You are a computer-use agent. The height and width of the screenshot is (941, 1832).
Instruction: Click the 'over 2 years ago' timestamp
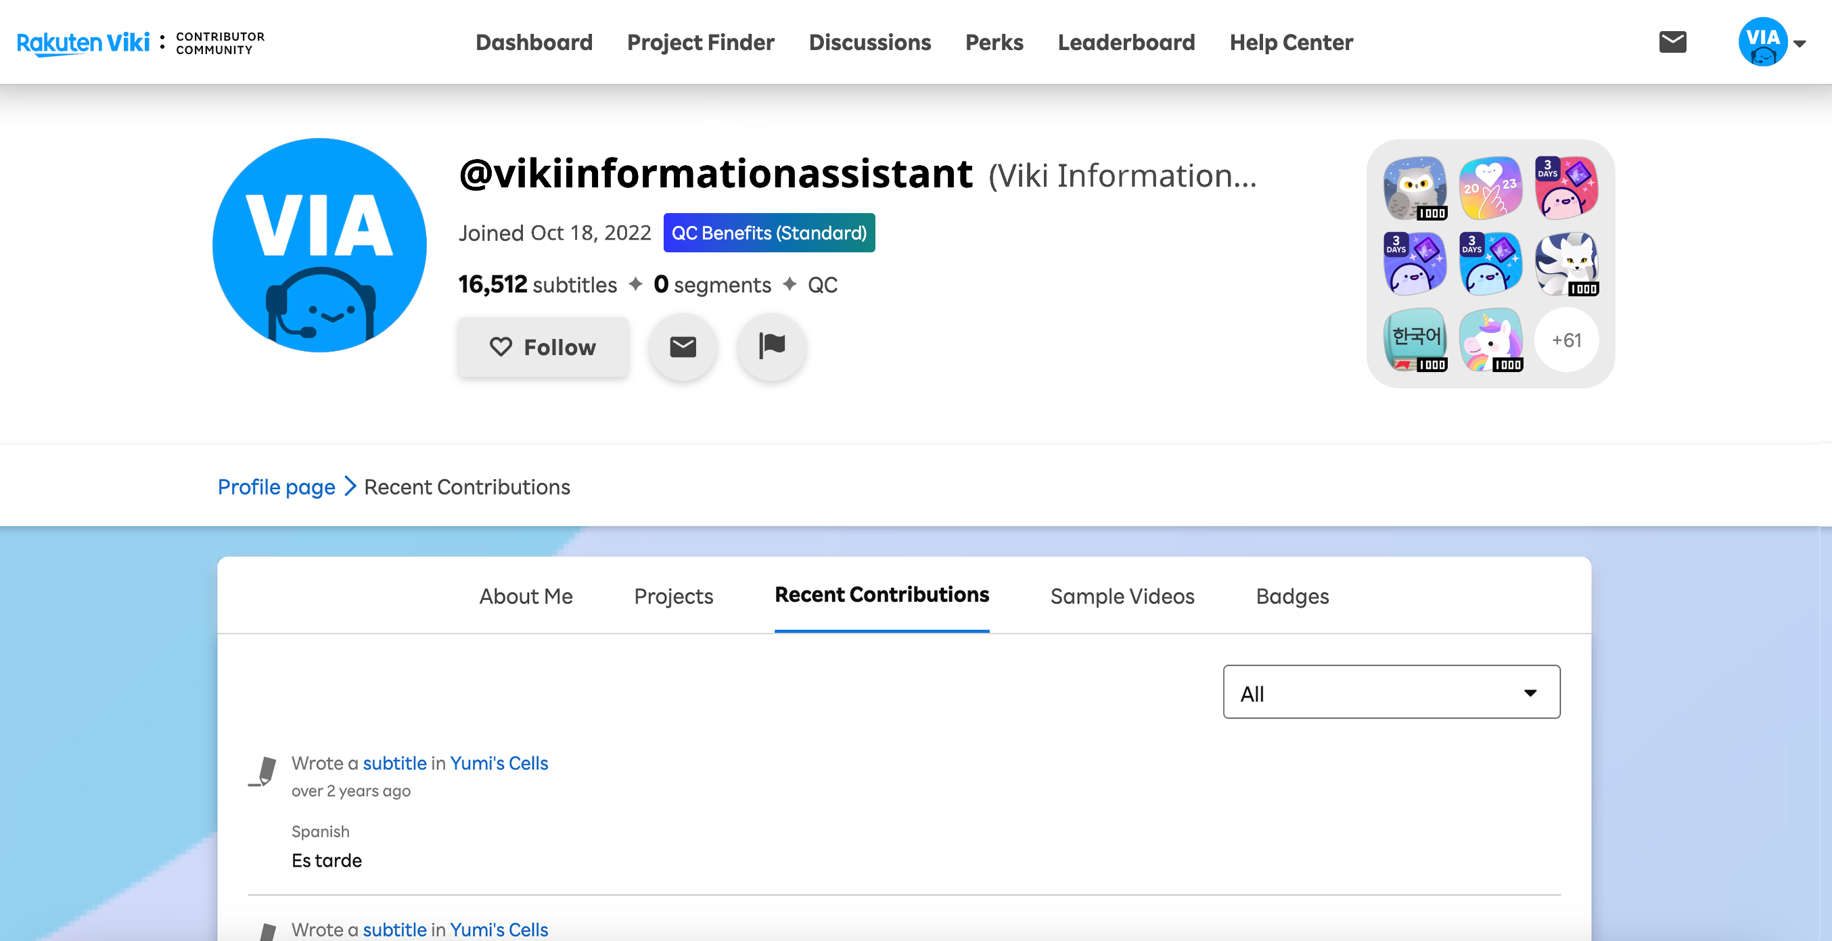(350, 791)
